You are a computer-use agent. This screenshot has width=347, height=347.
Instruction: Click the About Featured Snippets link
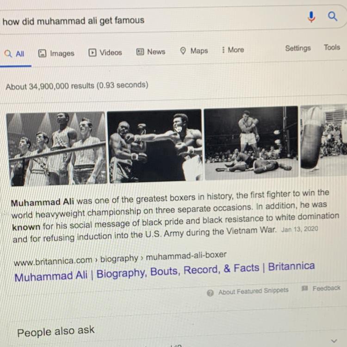tap(254, 291)
